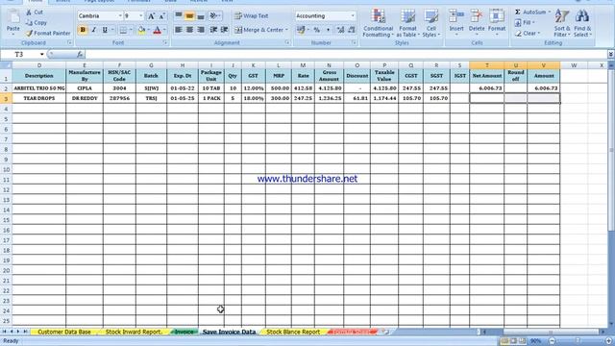This screenshot has height=346, width=615.
Task: Delete cells using Delete button
Action: click(477, 23)
